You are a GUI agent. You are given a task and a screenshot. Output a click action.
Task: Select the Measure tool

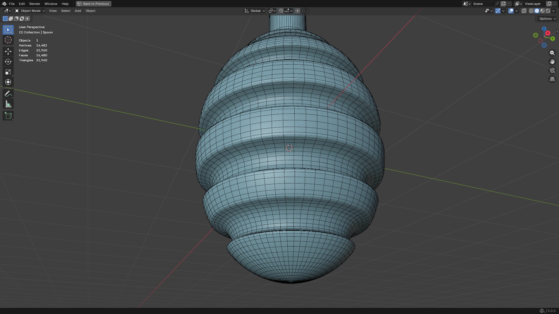[8, 104]
